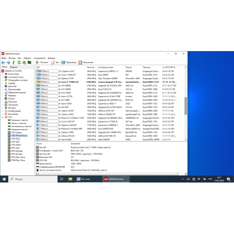Image resolution: width=234 pixels, height=234 pixels.
Task: Expand the Дисплей tree node
Action: tap(3, 86)
